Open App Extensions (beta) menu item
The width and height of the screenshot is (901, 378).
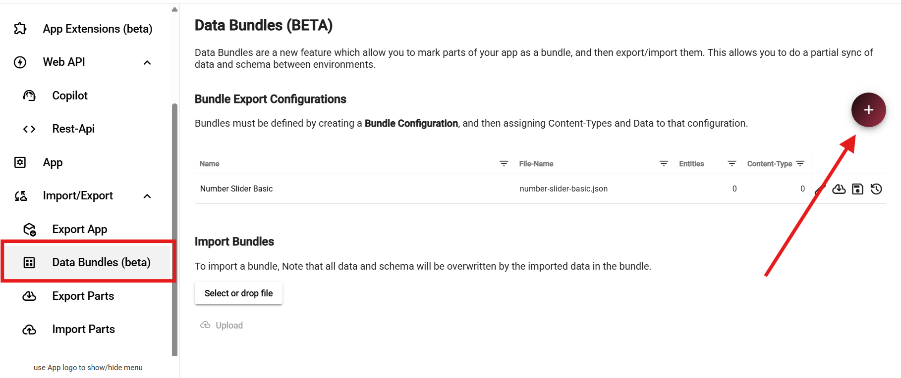[97, 29]
